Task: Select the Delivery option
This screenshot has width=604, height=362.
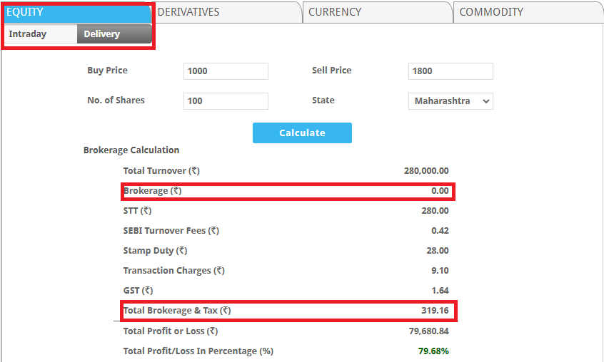Action: tap(102, 34)
